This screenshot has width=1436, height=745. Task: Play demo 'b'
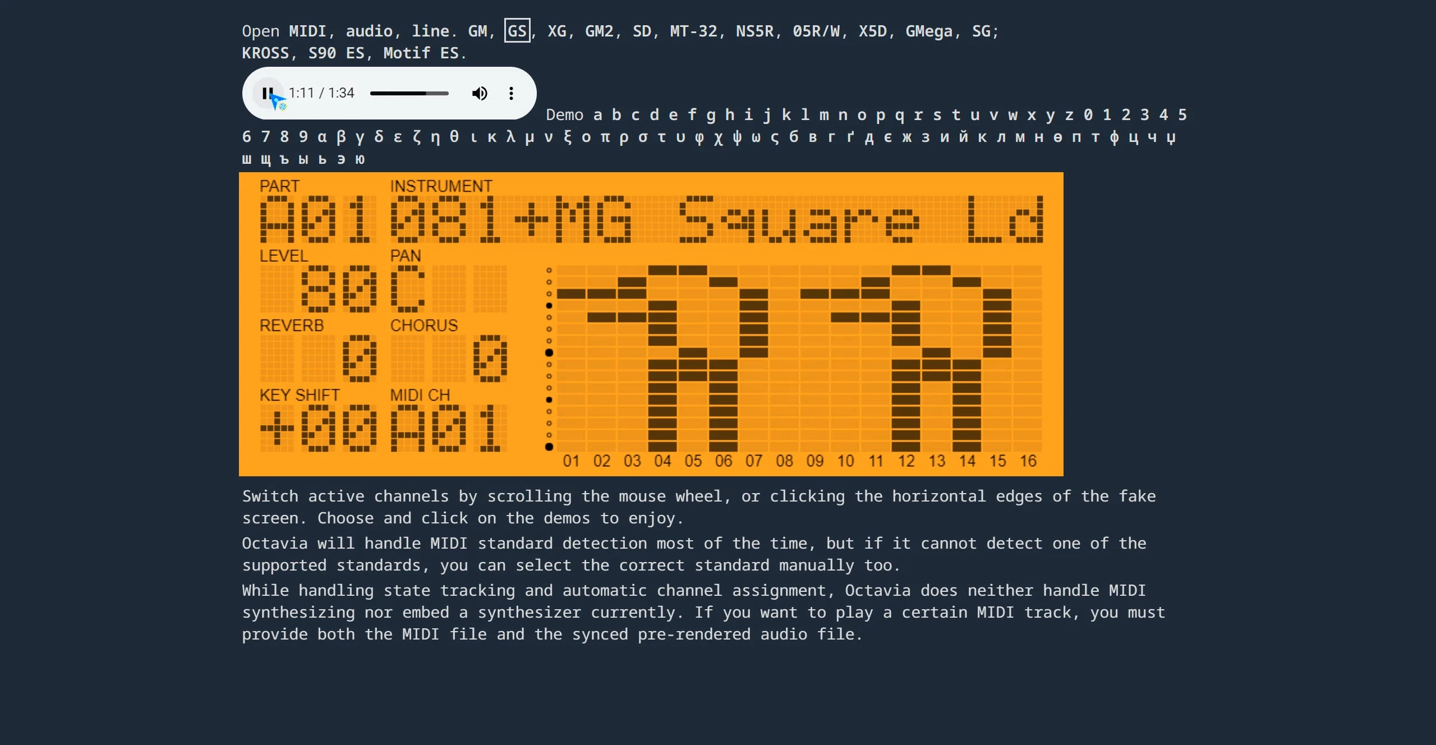point(616,114)
